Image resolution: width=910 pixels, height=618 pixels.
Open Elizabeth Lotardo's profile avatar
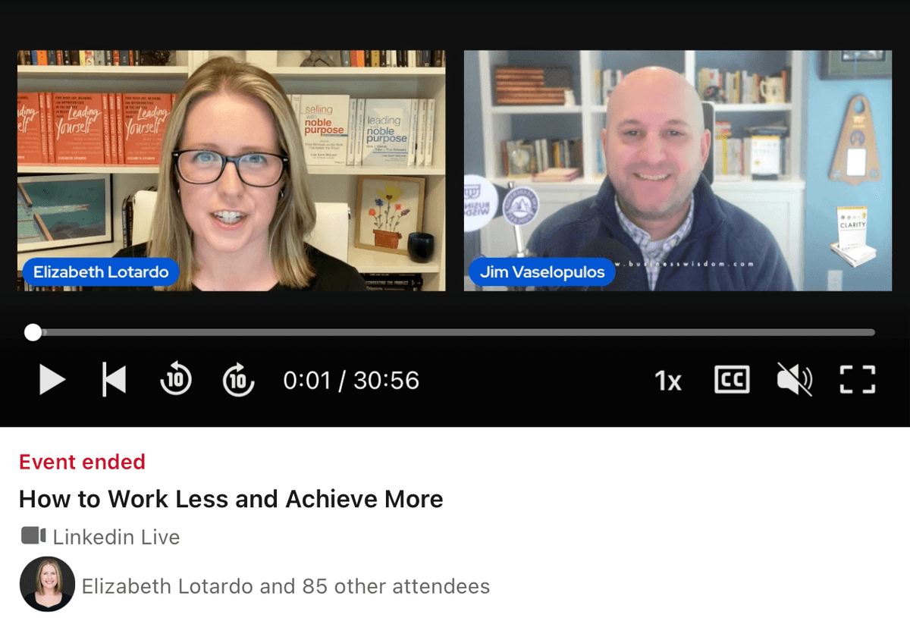47,584
